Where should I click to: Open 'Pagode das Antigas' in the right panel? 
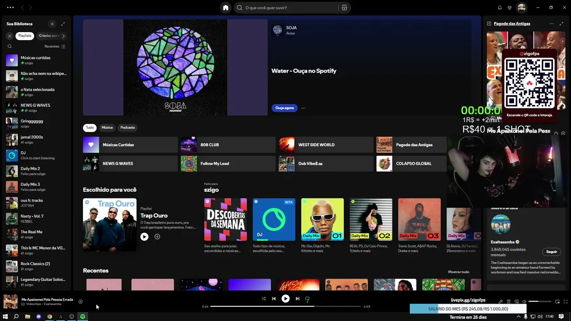512,24
